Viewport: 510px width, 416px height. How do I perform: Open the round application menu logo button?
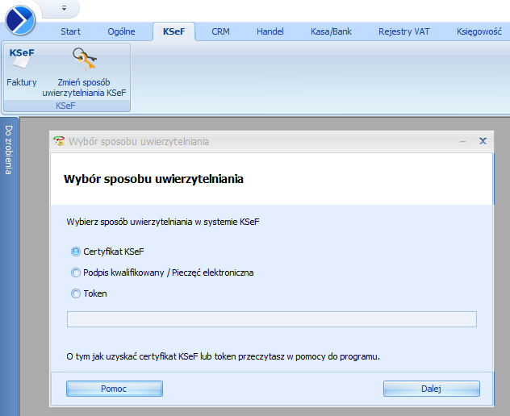(20, 20)
